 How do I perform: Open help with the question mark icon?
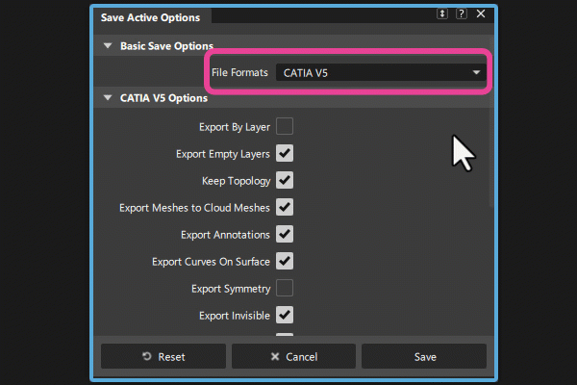(x=462, y=14)
